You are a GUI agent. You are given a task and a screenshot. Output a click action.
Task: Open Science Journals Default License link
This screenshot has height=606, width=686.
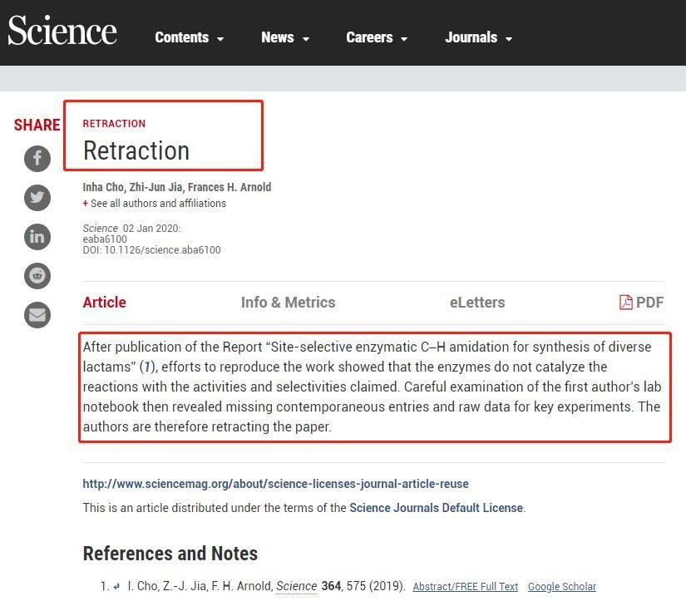[x=436, y=508]
